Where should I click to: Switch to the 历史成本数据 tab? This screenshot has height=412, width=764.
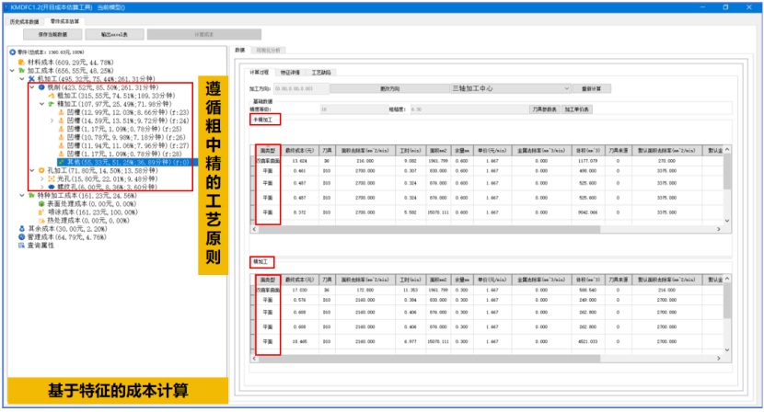point(24,19)
